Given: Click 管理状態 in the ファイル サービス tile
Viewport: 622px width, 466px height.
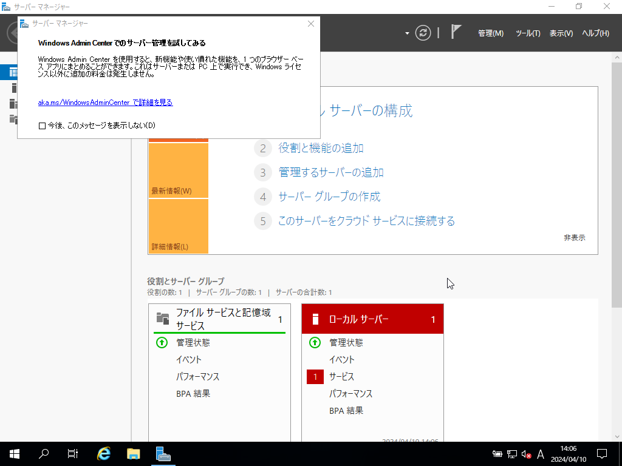Looking at the screenshot, I should (x=193, y=342).
